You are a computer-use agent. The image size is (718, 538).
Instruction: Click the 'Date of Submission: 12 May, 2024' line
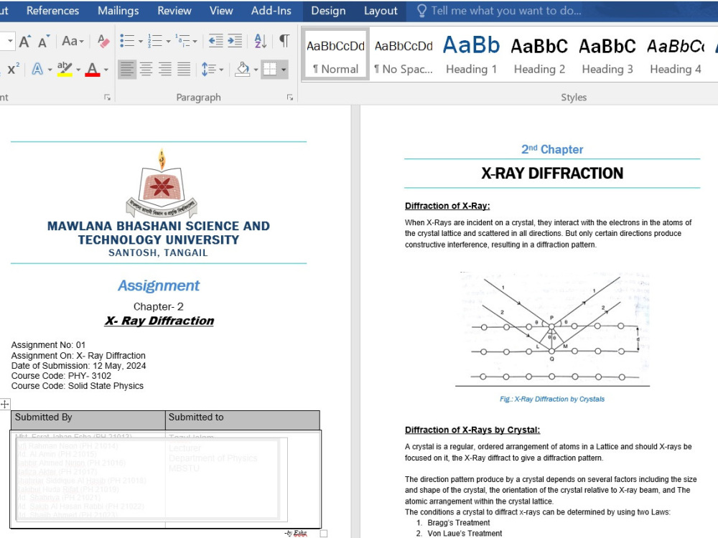point(78,366)
